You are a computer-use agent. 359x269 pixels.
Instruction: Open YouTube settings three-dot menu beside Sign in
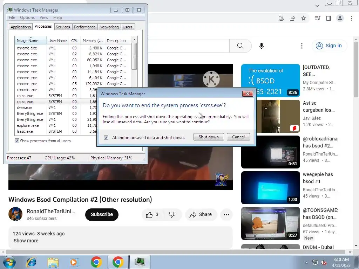[x=302, y=46]
